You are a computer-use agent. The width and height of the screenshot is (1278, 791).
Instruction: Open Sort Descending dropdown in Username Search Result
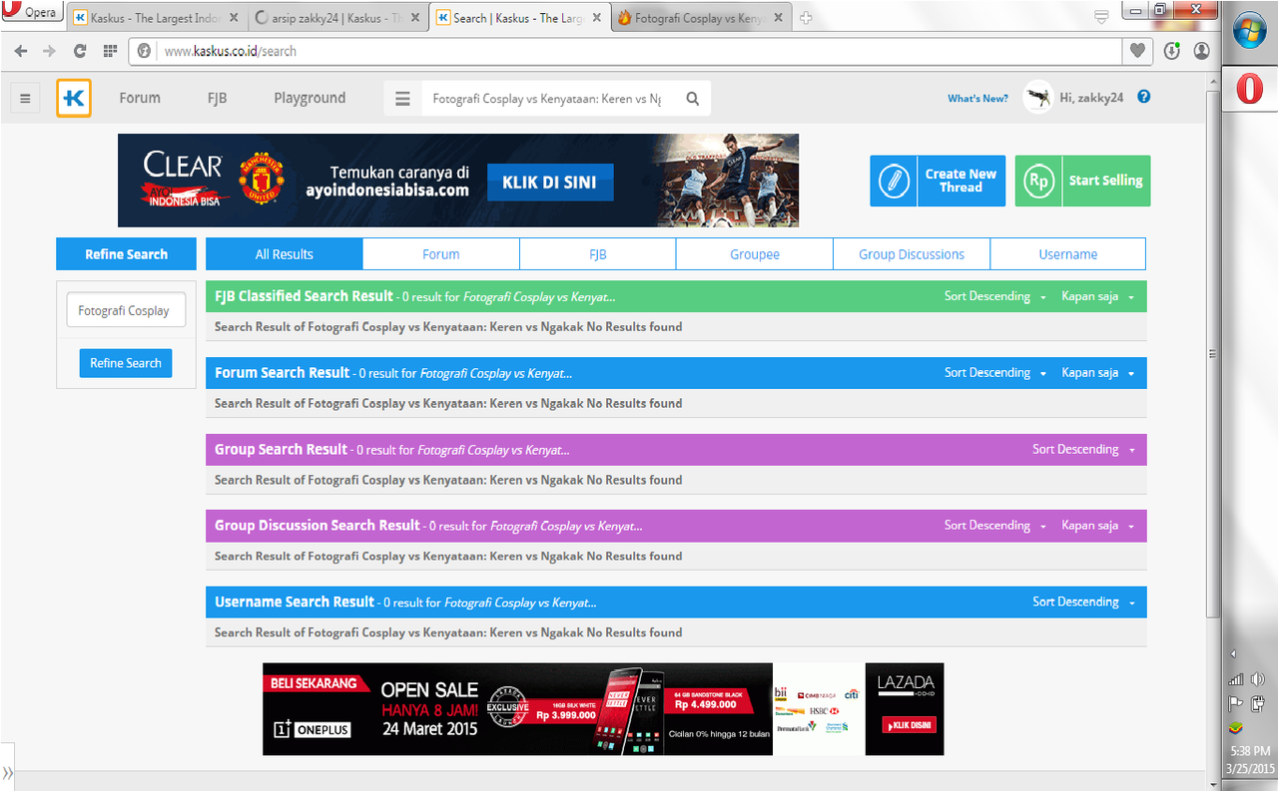pyautogui.click(x=1083, y=602)
